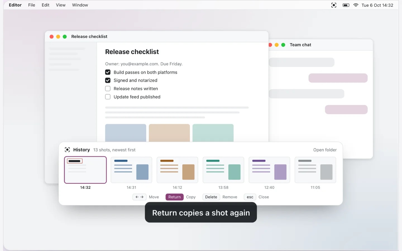Click the menu bar date and time

pos(377,5)
